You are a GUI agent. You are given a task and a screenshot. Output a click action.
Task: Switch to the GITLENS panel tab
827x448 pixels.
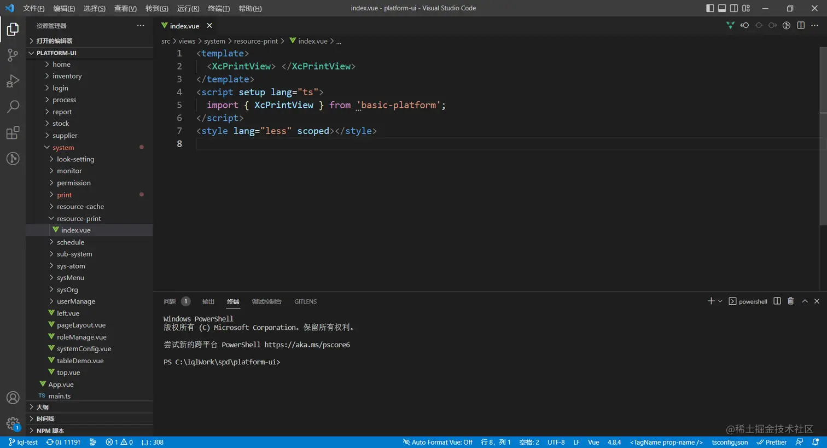305,301
